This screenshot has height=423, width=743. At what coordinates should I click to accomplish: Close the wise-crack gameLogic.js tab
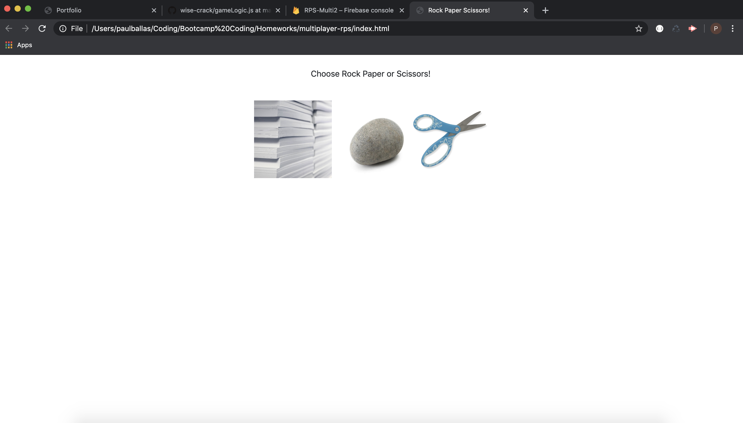click(x=278, y=10)
